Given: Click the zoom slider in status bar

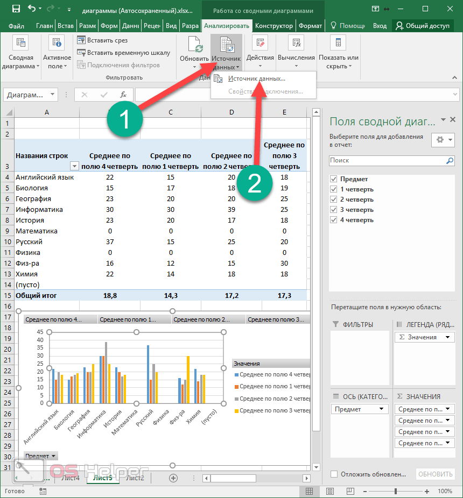Looking at the screenshot, I should pos(396,491).
